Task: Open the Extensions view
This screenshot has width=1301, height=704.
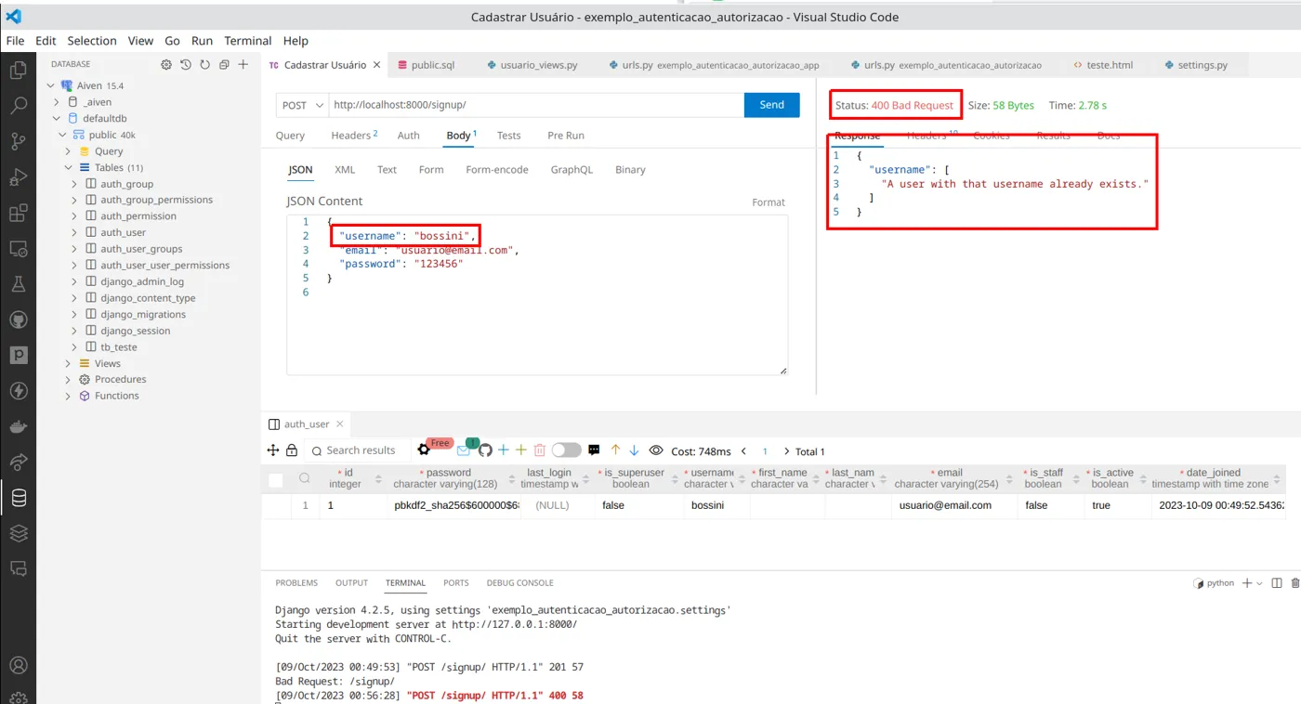Action: (x=18, y=213)
